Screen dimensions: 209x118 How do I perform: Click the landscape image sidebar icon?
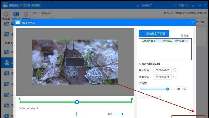7,24
